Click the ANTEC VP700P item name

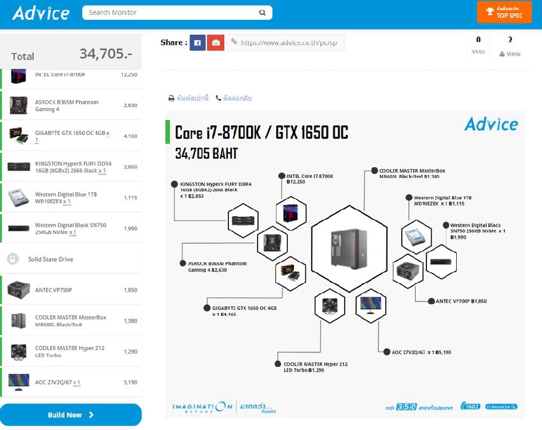pyautogui.click(x=54, y=290)
